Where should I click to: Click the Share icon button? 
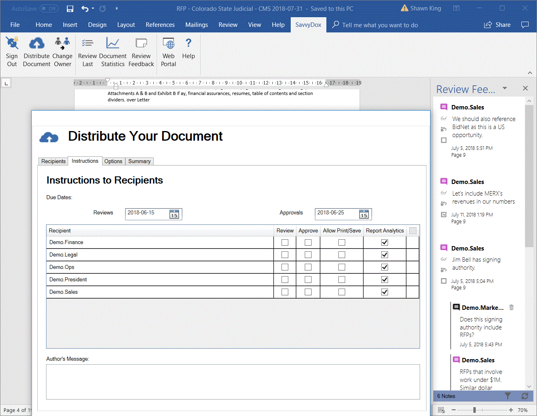click(x=497, y=25)
